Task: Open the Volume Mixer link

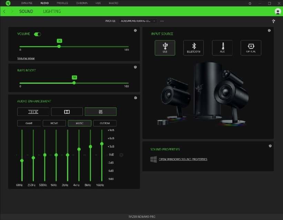Action: (26, 58)
